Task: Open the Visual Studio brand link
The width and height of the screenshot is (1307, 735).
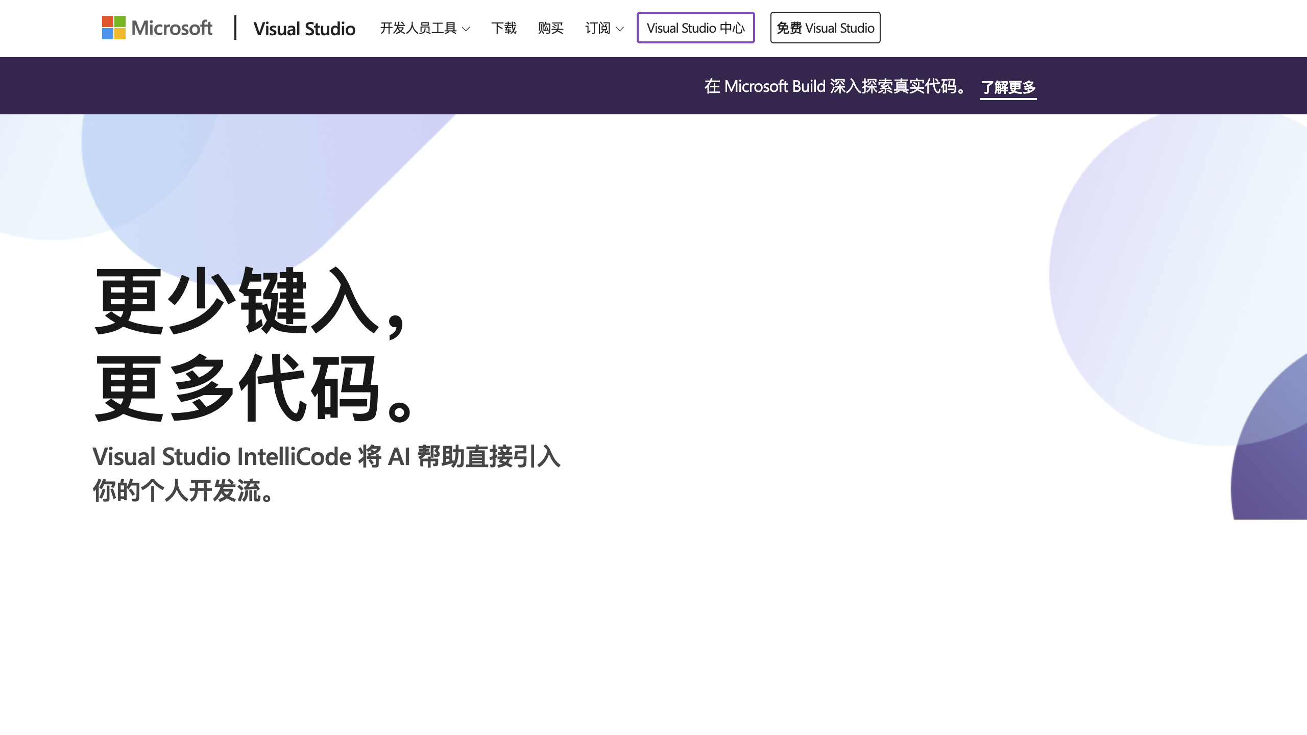Action: 304,29
